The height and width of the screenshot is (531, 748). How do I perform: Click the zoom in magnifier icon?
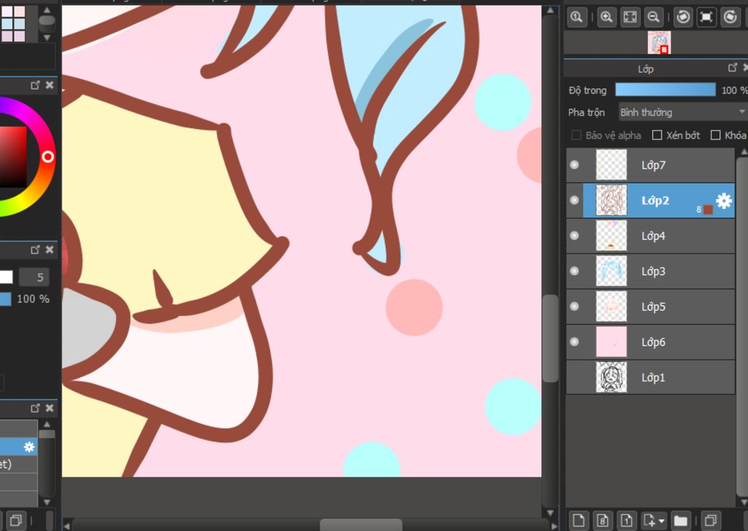click(606, 17)
